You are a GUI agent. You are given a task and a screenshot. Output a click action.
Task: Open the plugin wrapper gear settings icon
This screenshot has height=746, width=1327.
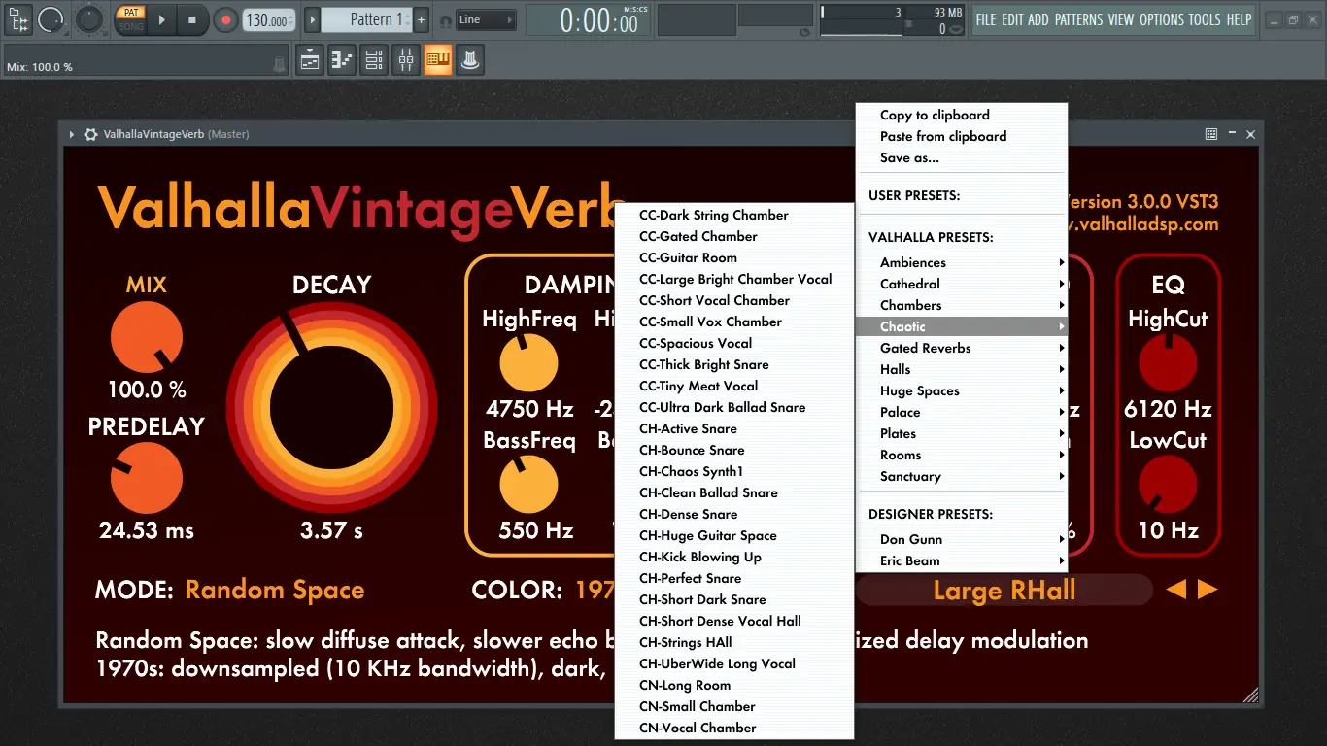(90, 135)
